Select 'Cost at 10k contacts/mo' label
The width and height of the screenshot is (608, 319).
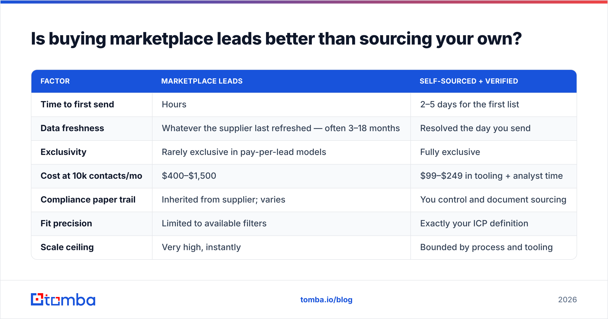tap(91, 176)
